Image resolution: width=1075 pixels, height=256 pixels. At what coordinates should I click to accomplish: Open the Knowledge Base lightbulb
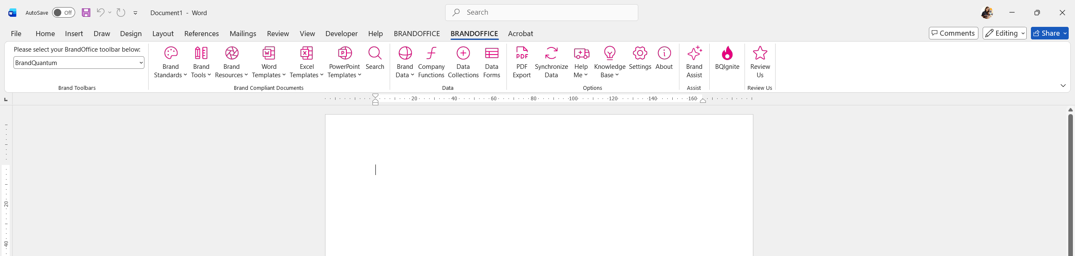pyautogui.click(x=610, y=53)
